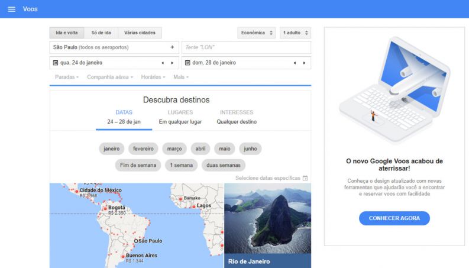This screenshot has width=469, height=268.
Task: Click the destination field Tente LON
Action: (x=246, y=47)
